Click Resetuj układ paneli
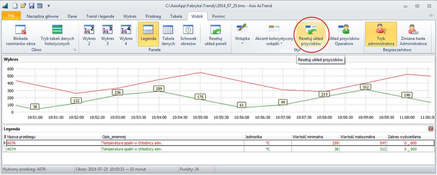The image size is (437, 175). coord(216,35)
